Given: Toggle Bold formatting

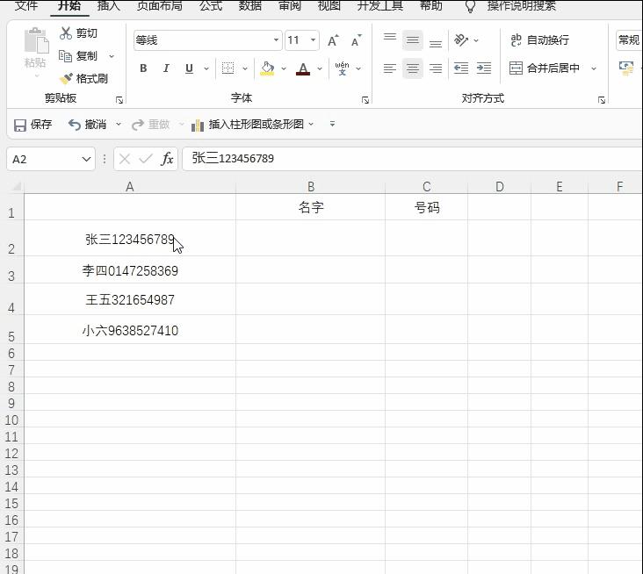Looking at the screenshot, I should click(x=143, y=68).
